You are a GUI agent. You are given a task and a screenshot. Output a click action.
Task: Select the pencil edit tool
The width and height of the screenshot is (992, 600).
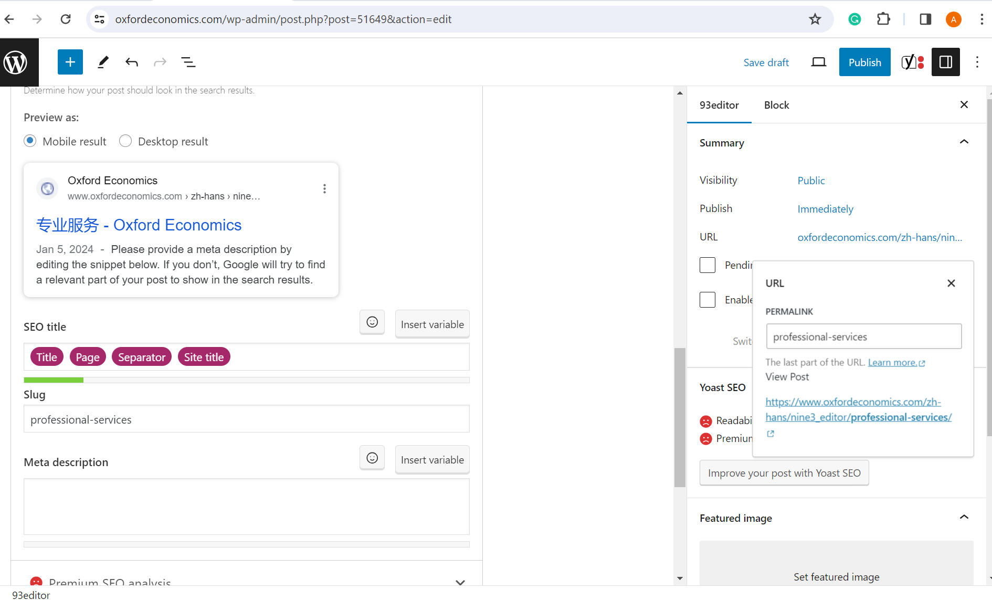click(x=103, y=62)
